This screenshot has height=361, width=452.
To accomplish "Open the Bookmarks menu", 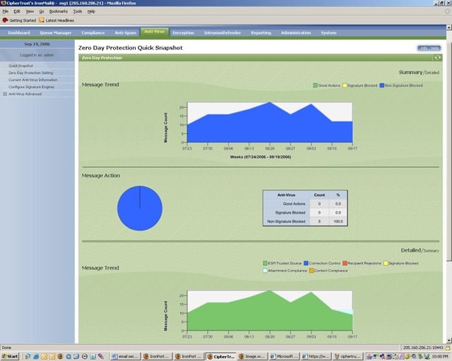I will (x=58, y=11).
